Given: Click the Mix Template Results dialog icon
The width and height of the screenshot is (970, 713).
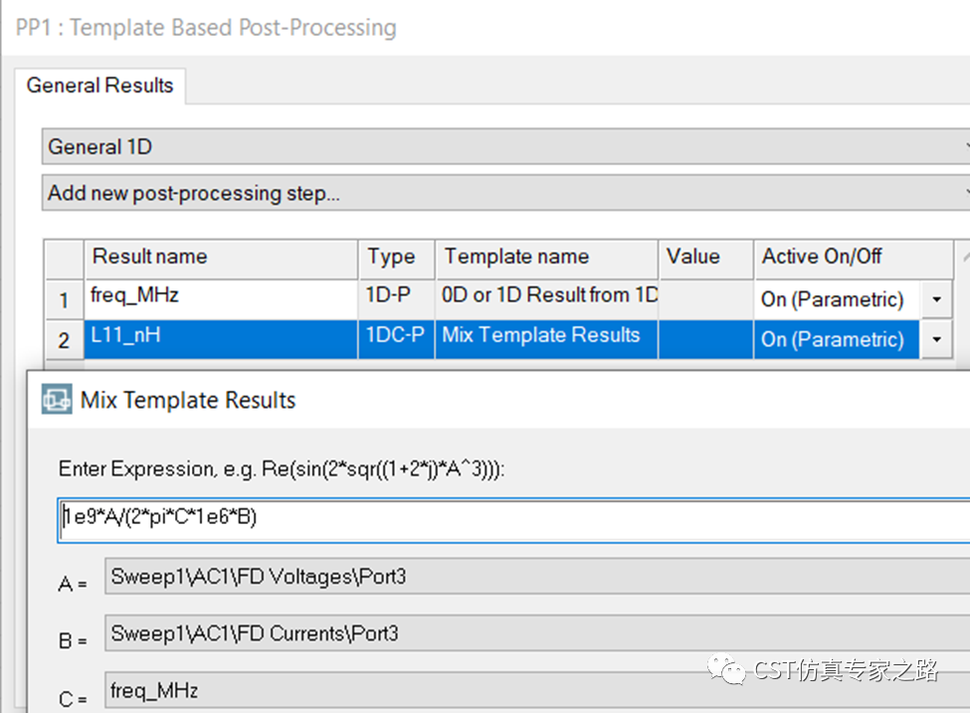Looking at the screenshot, I should pyautogui.click(x=57, y=399).
